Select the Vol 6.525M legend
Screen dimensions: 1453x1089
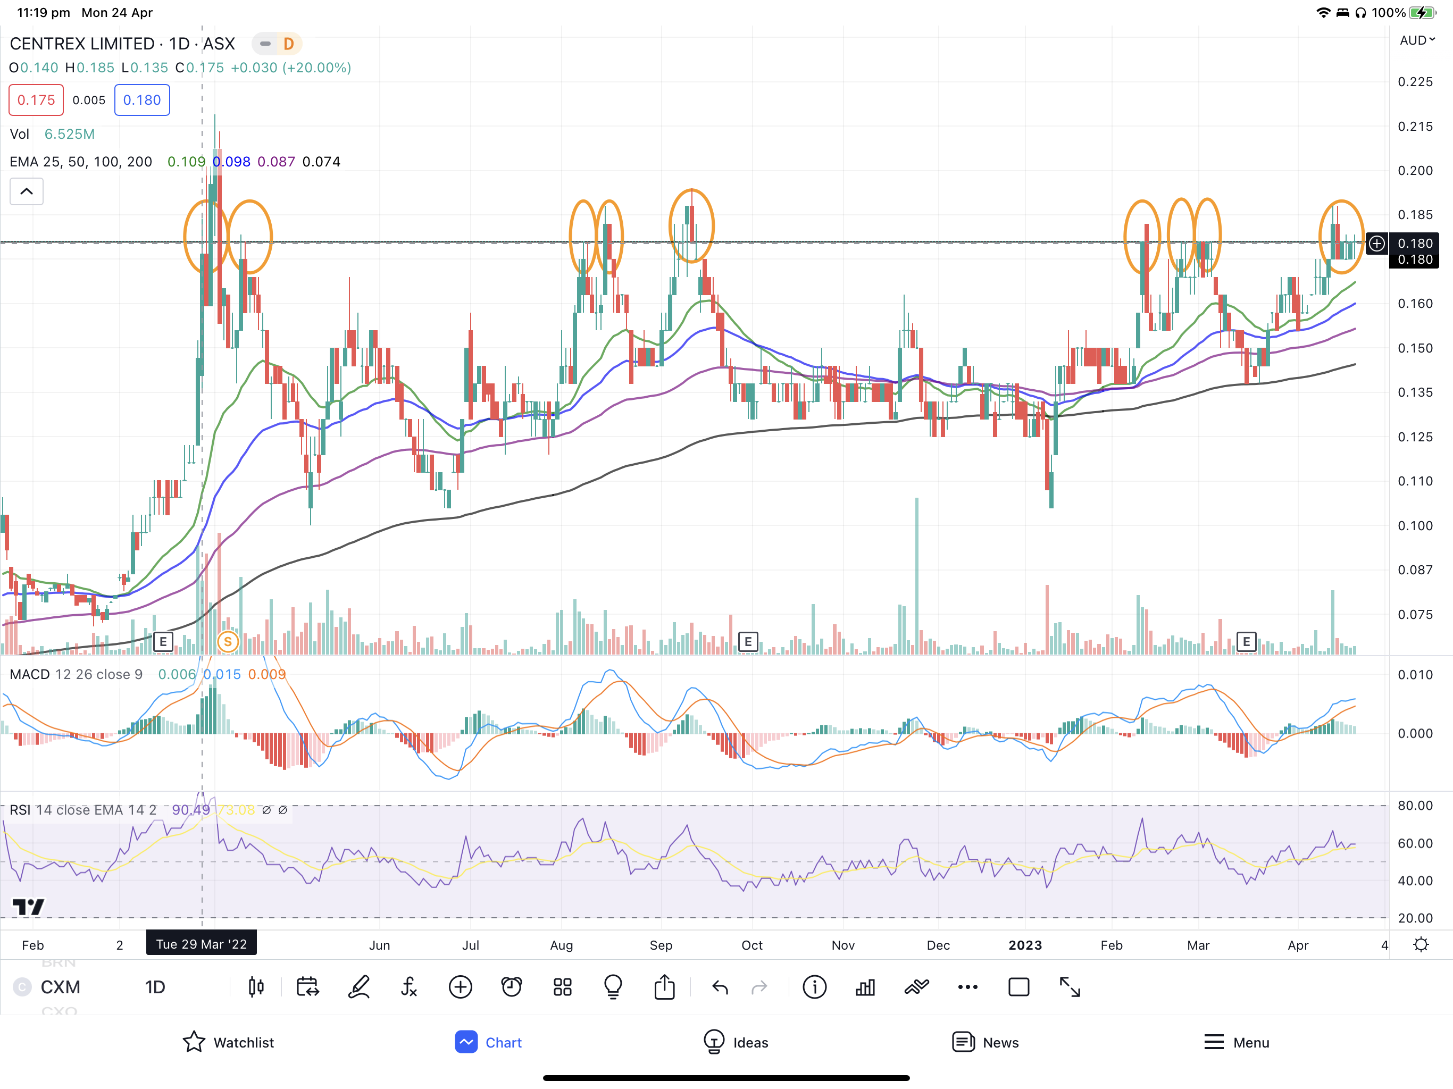click(x=52, y=134)
